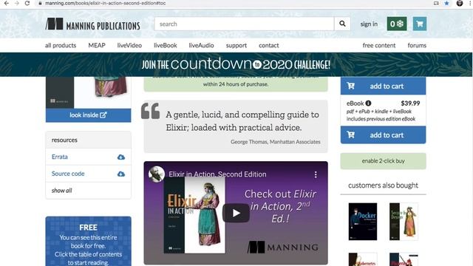Open the shopping cart icon in header
473x266 pixels.
coord(420,24)
